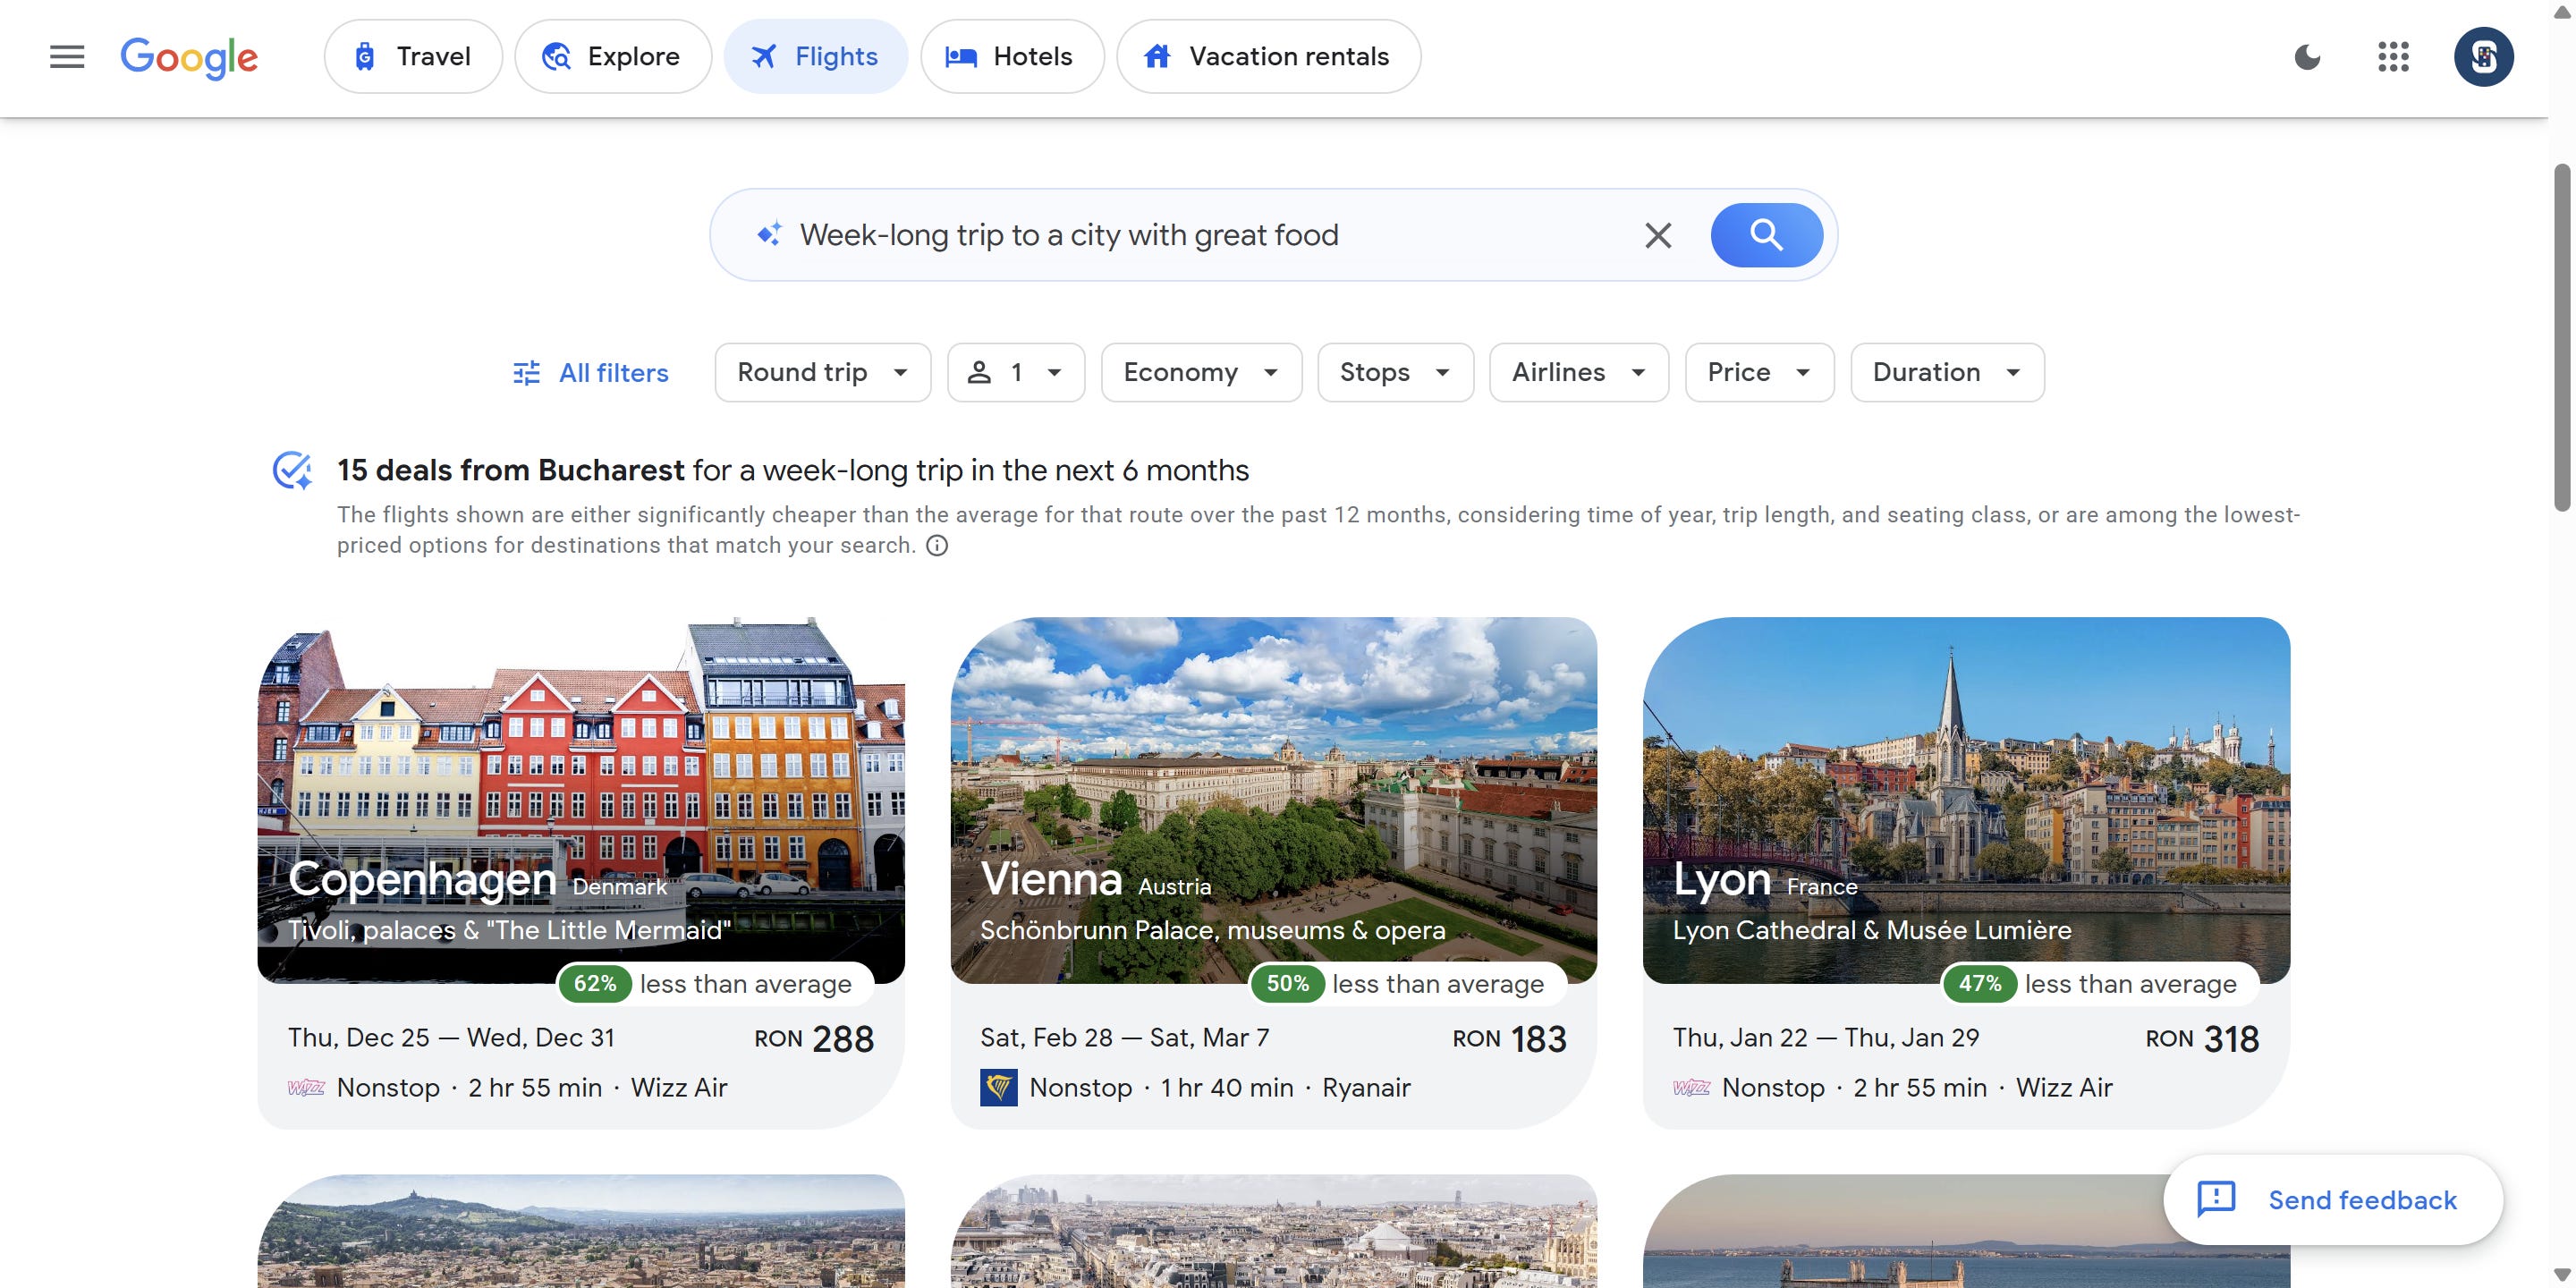Go to the Vacation rentals tab
Image resolution: width=2576 pixels, height=1288 pixels.
click(x=1267, y=57)
